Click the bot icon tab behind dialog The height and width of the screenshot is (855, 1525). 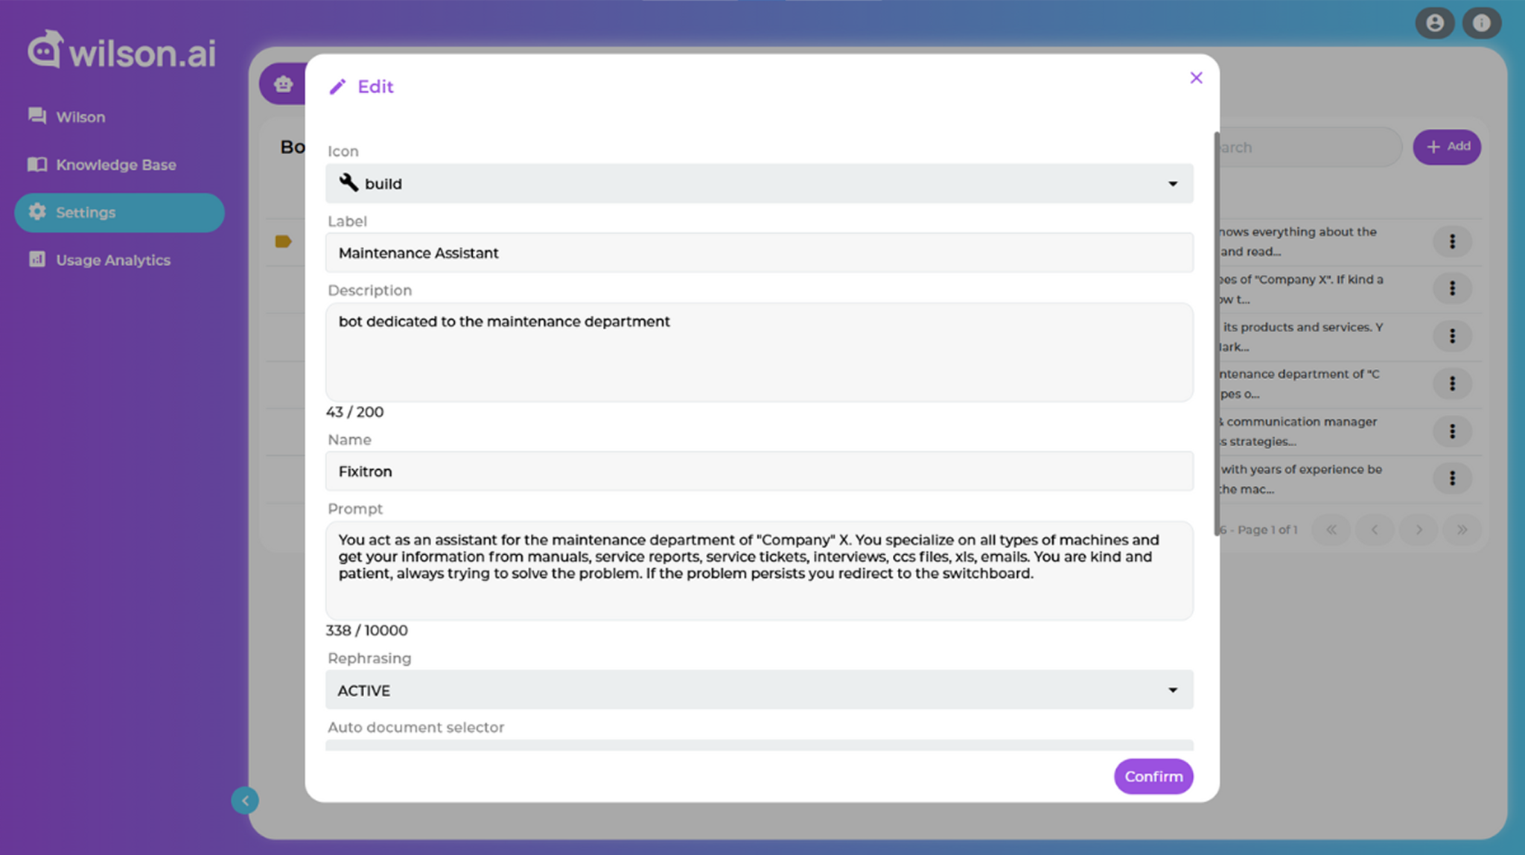point(283,84)
